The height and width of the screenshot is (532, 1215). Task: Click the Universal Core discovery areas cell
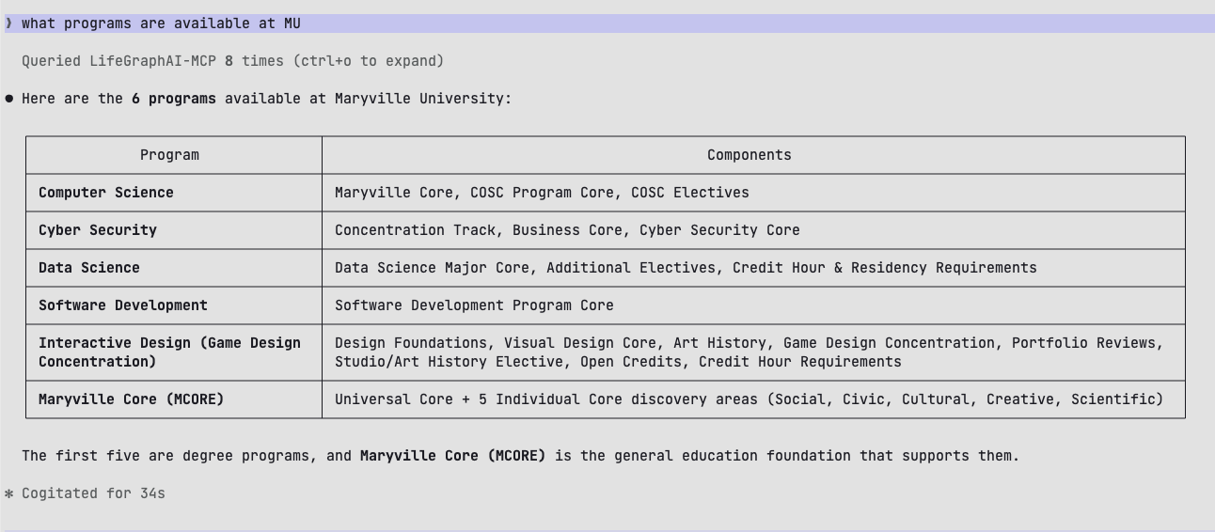point(749,399)
